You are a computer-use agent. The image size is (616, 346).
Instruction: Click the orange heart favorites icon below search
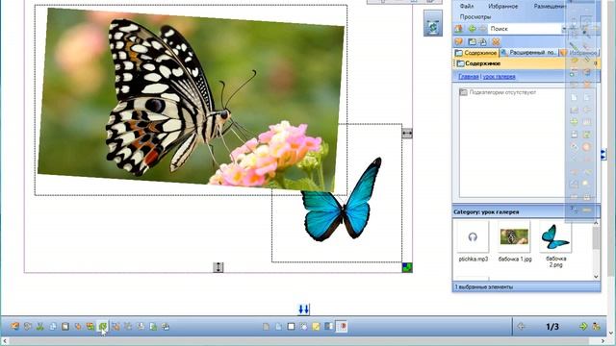click(458, 41)
